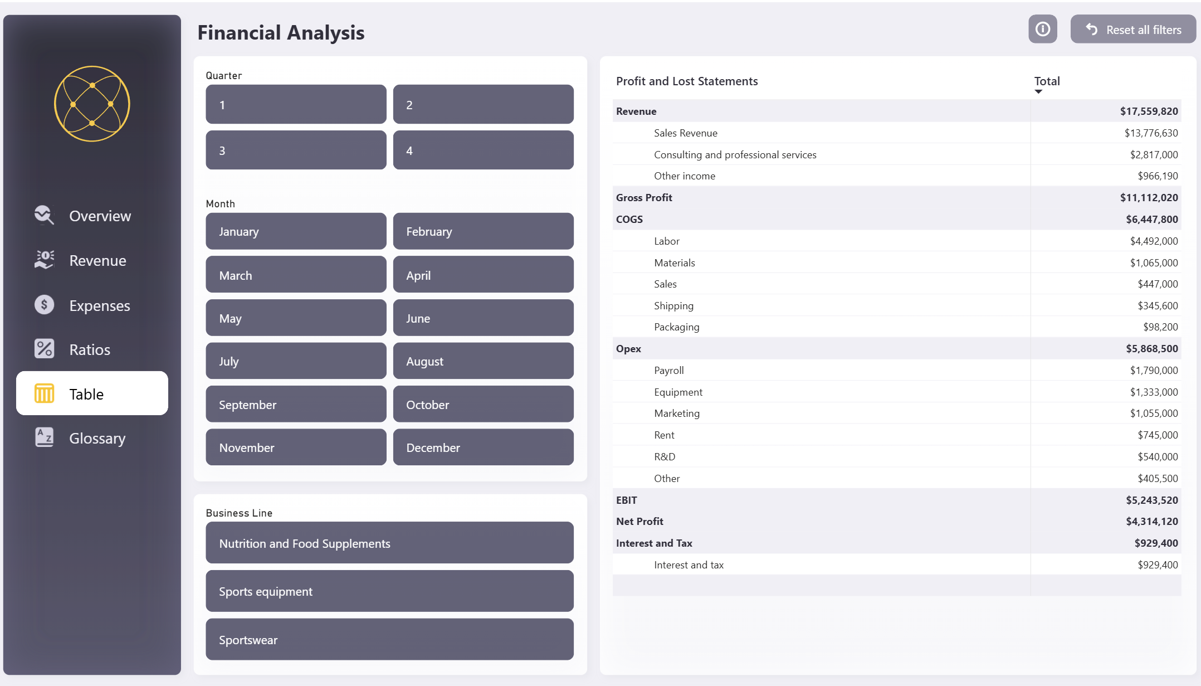Click the yellow Table grid icon
The height and width of the screenshot is (686, 1201).
(x=44, y=393)
